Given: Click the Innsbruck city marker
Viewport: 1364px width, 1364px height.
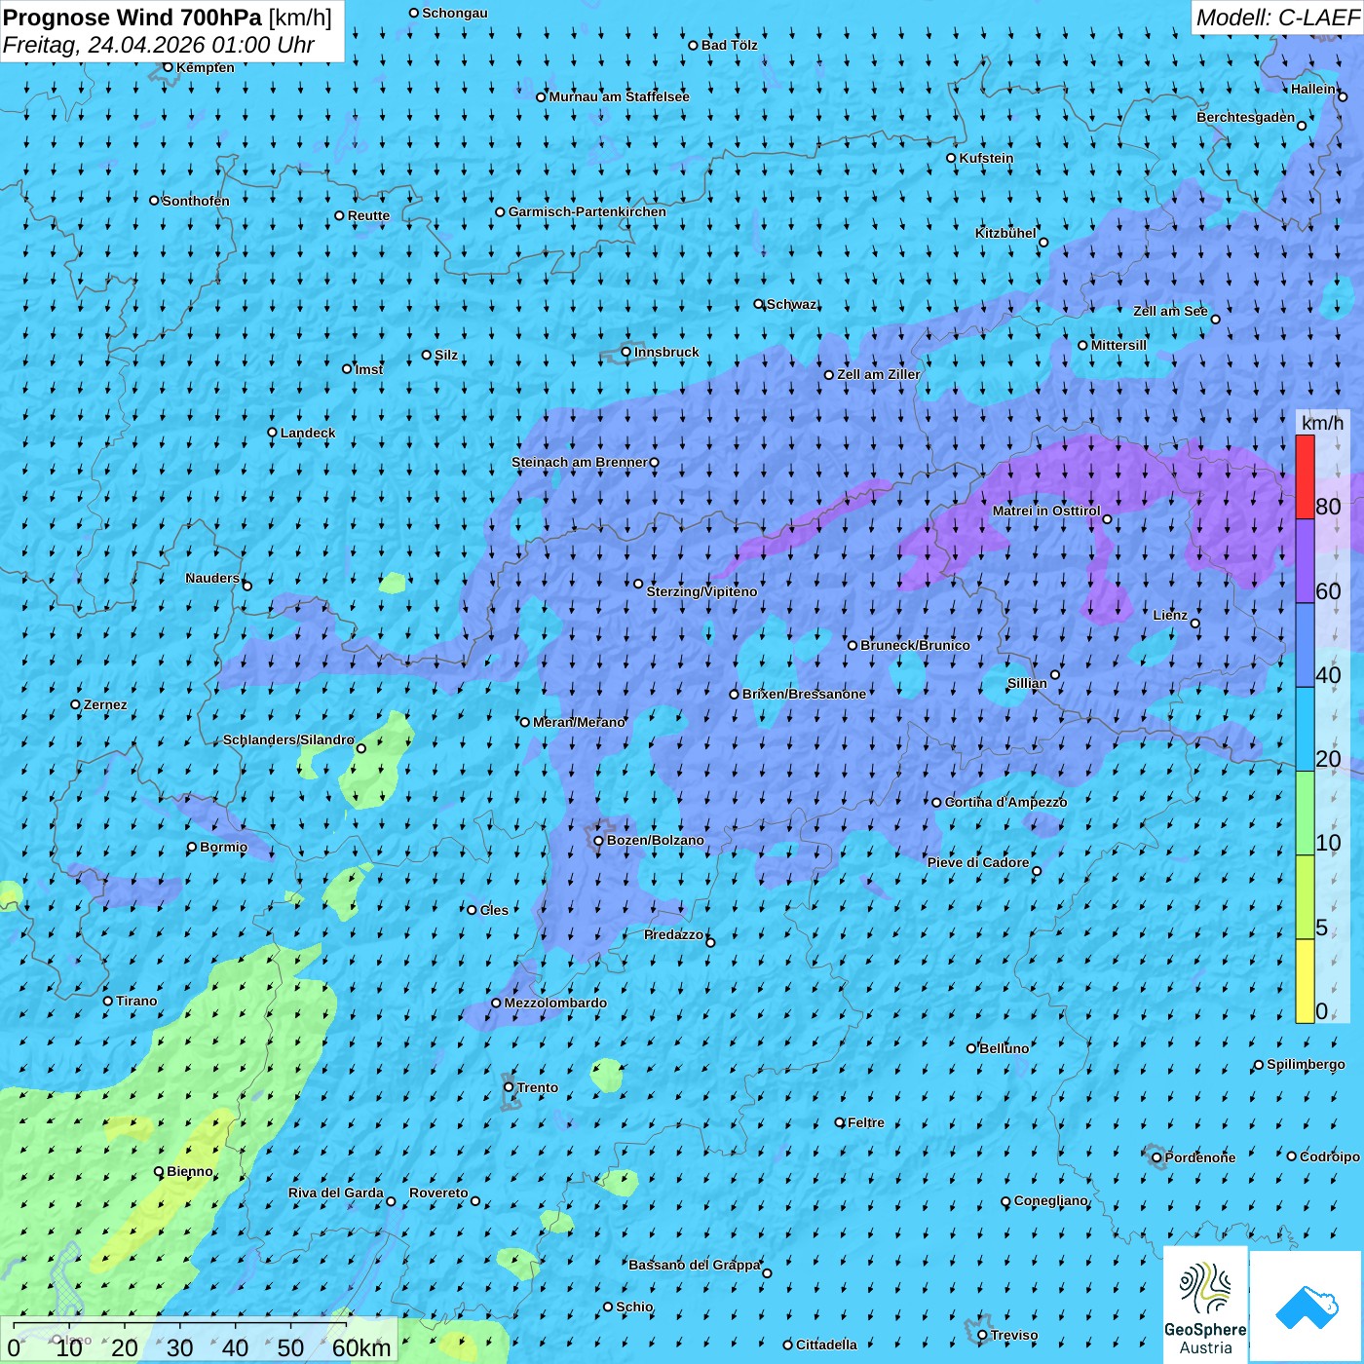Looking at the screenshot, I should [x=626, y=352].
